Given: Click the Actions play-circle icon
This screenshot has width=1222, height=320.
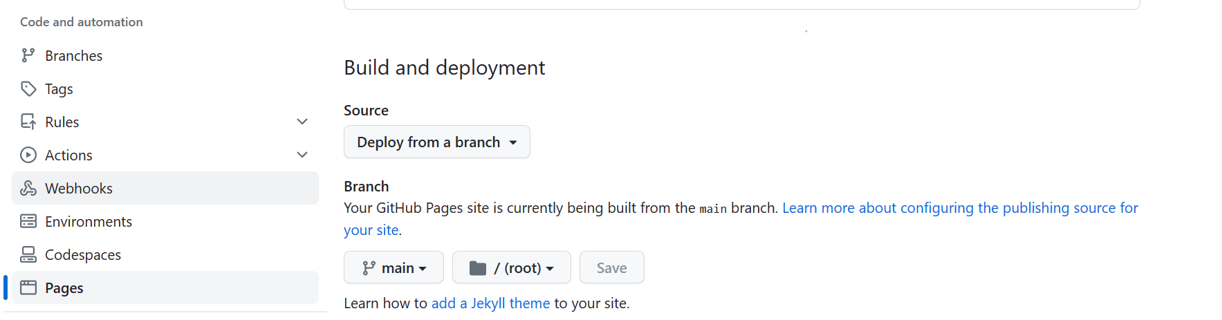Looking at the screenshot, I should pos(28,155).
